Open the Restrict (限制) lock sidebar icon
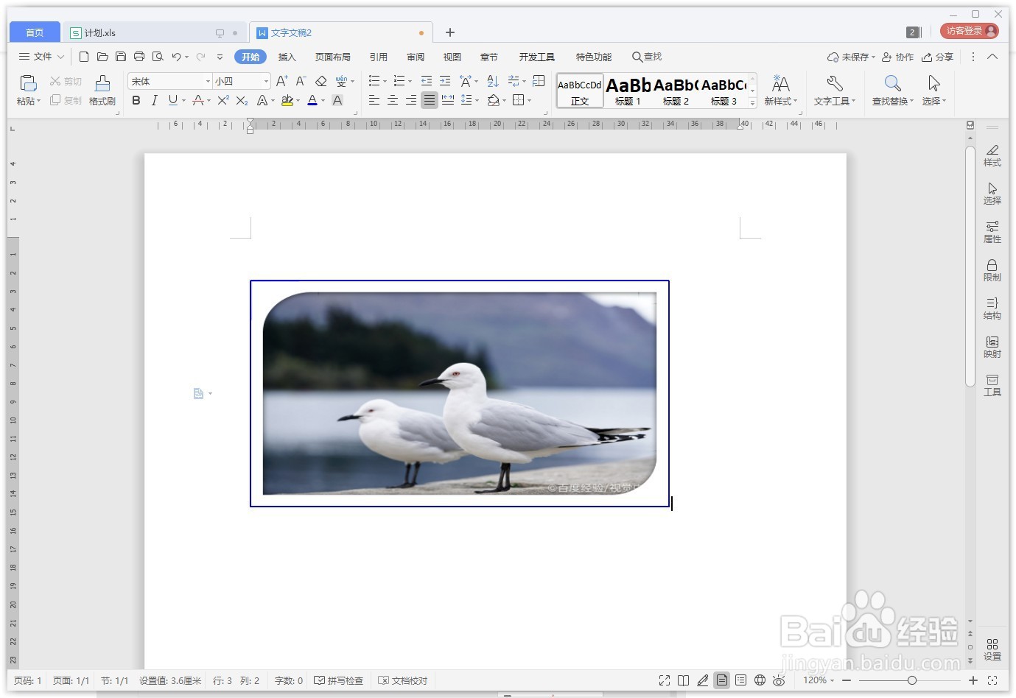Viewport: 1016px width, 698px height. click(x=992, y=270)
